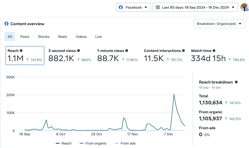Click the info icon next to Reach
249x148 pixels.
coord(21,51)
